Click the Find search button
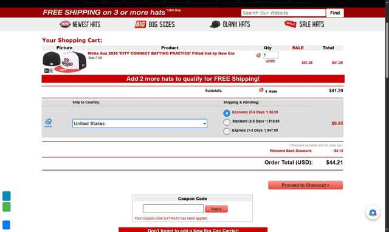The width and height of the screenshot is (389, 232). 335,13
